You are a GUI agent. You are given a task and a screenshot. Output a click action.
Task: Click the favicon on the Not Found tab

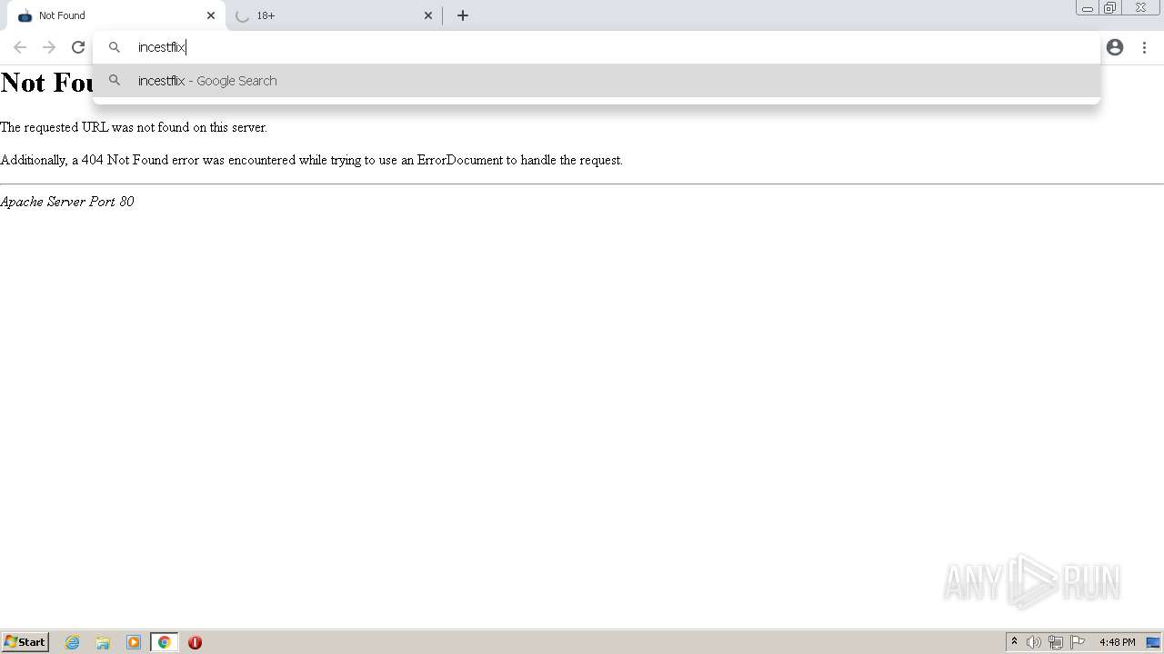[25, 15]
